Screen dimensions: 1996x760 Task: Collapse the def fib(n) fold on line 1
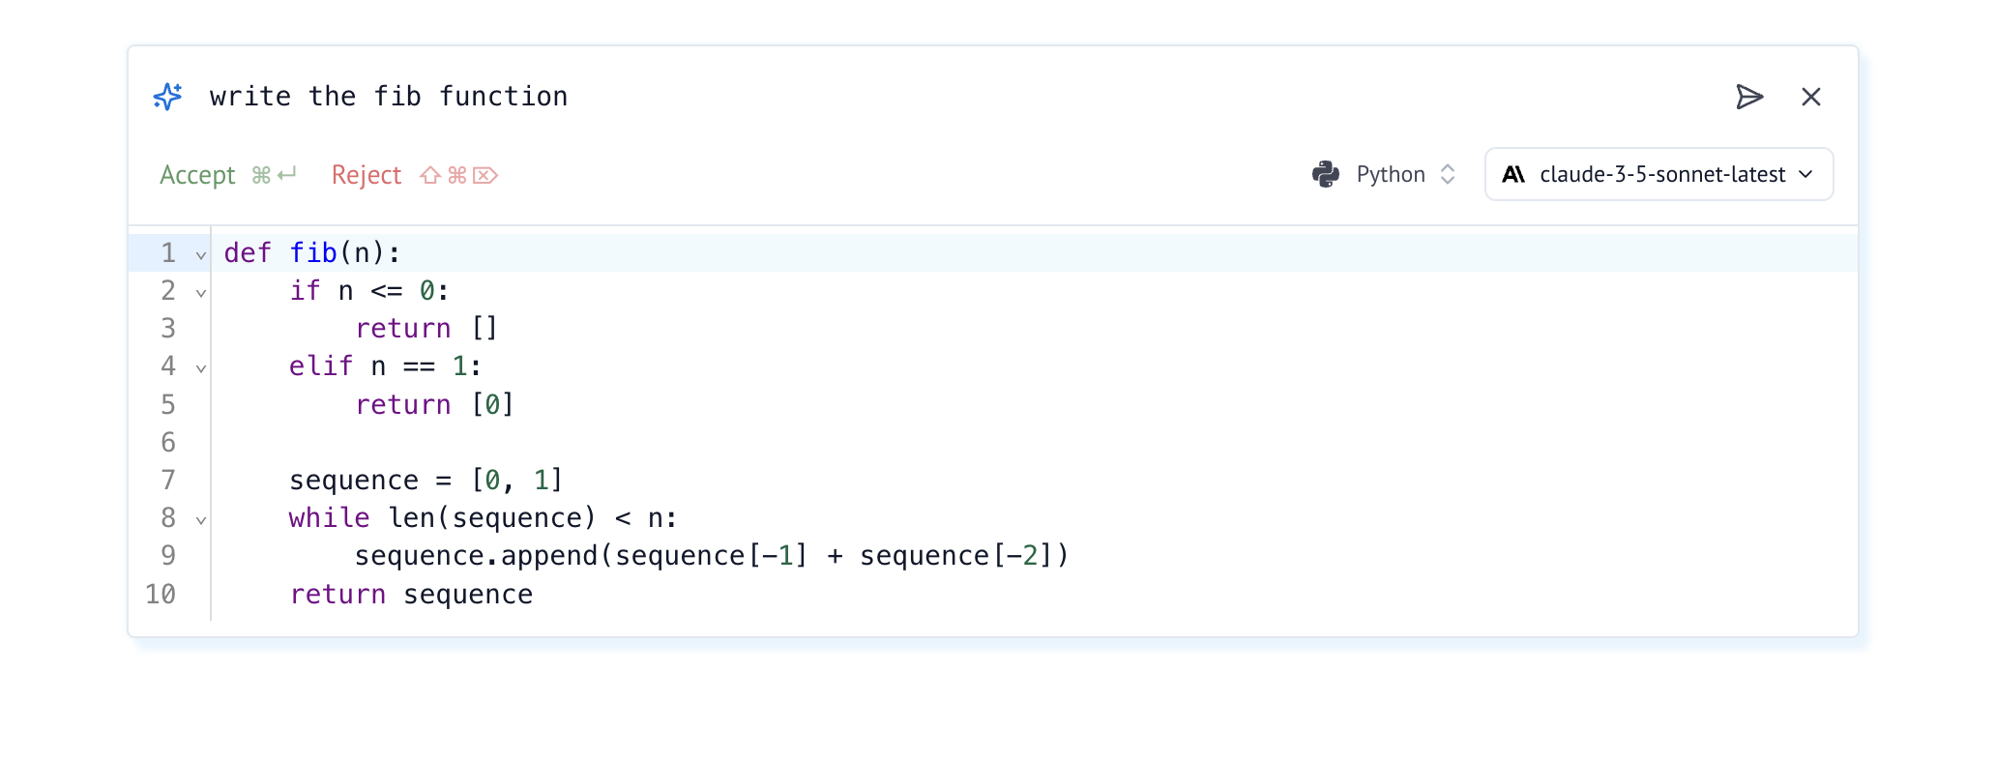(x=201, y=255)
